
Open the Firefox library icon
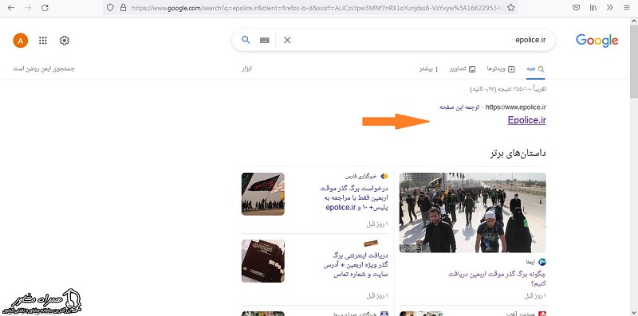[x=593, y=8]
